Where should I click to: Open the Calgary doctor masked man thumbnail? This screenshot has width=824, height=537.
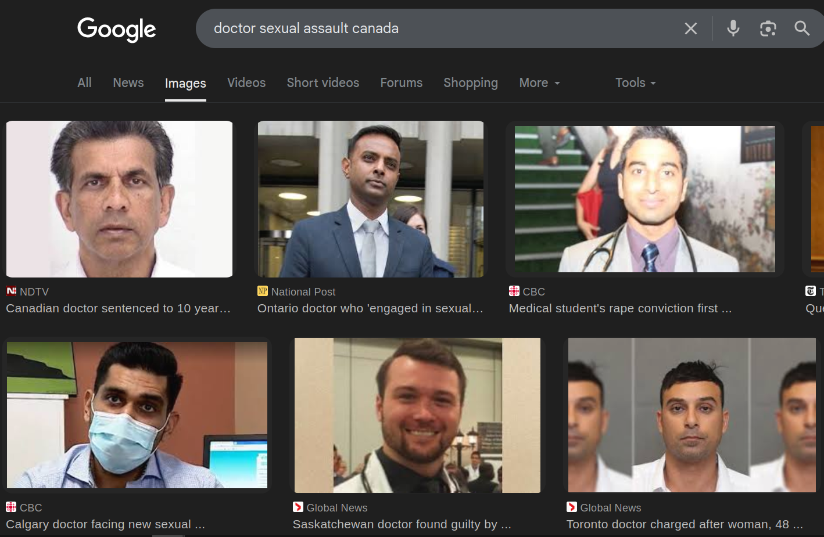coord(137,415)
